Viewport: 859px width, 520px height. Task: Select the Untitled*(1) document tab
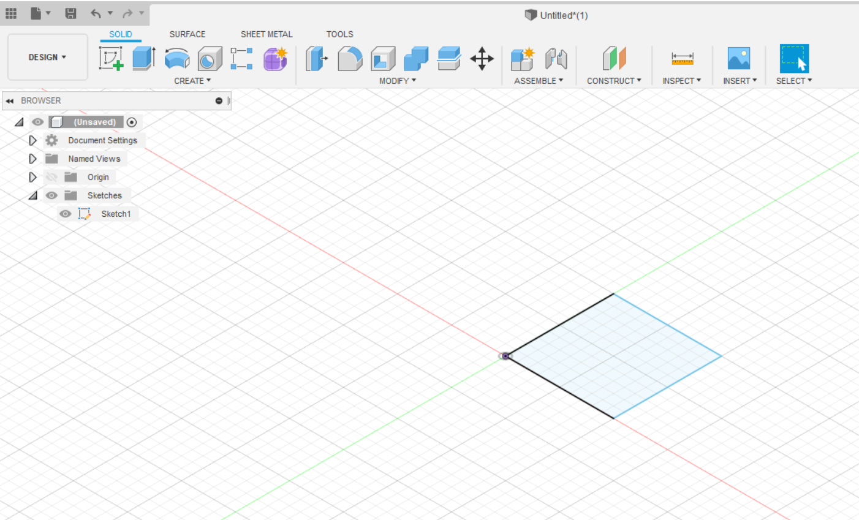556,15
